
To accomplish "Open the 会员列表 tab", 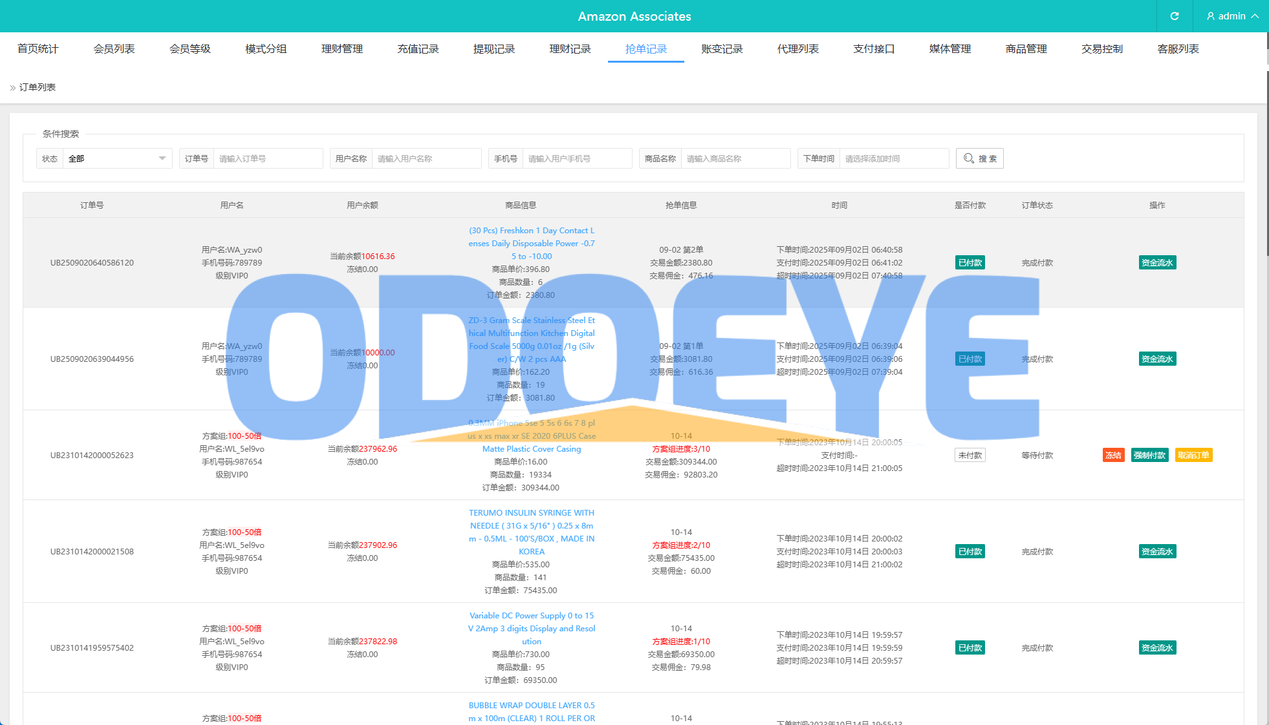I will click(114, 49).
